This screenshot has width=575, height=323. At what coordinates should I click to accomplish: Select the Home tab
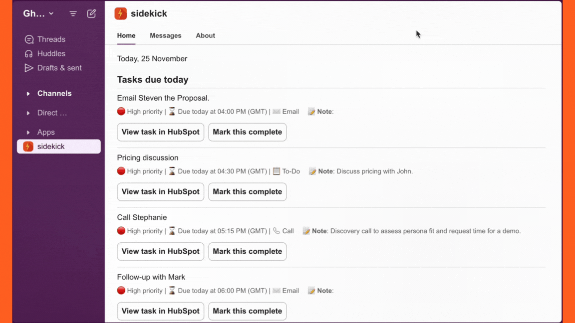(126, 36)
